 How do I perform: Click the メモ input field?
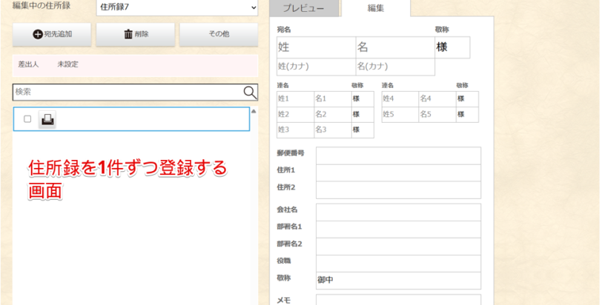[x=399, y=300]
